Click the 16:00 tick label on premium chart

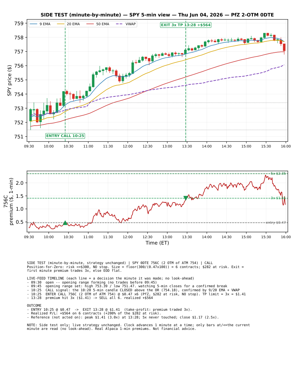point(286,237)
